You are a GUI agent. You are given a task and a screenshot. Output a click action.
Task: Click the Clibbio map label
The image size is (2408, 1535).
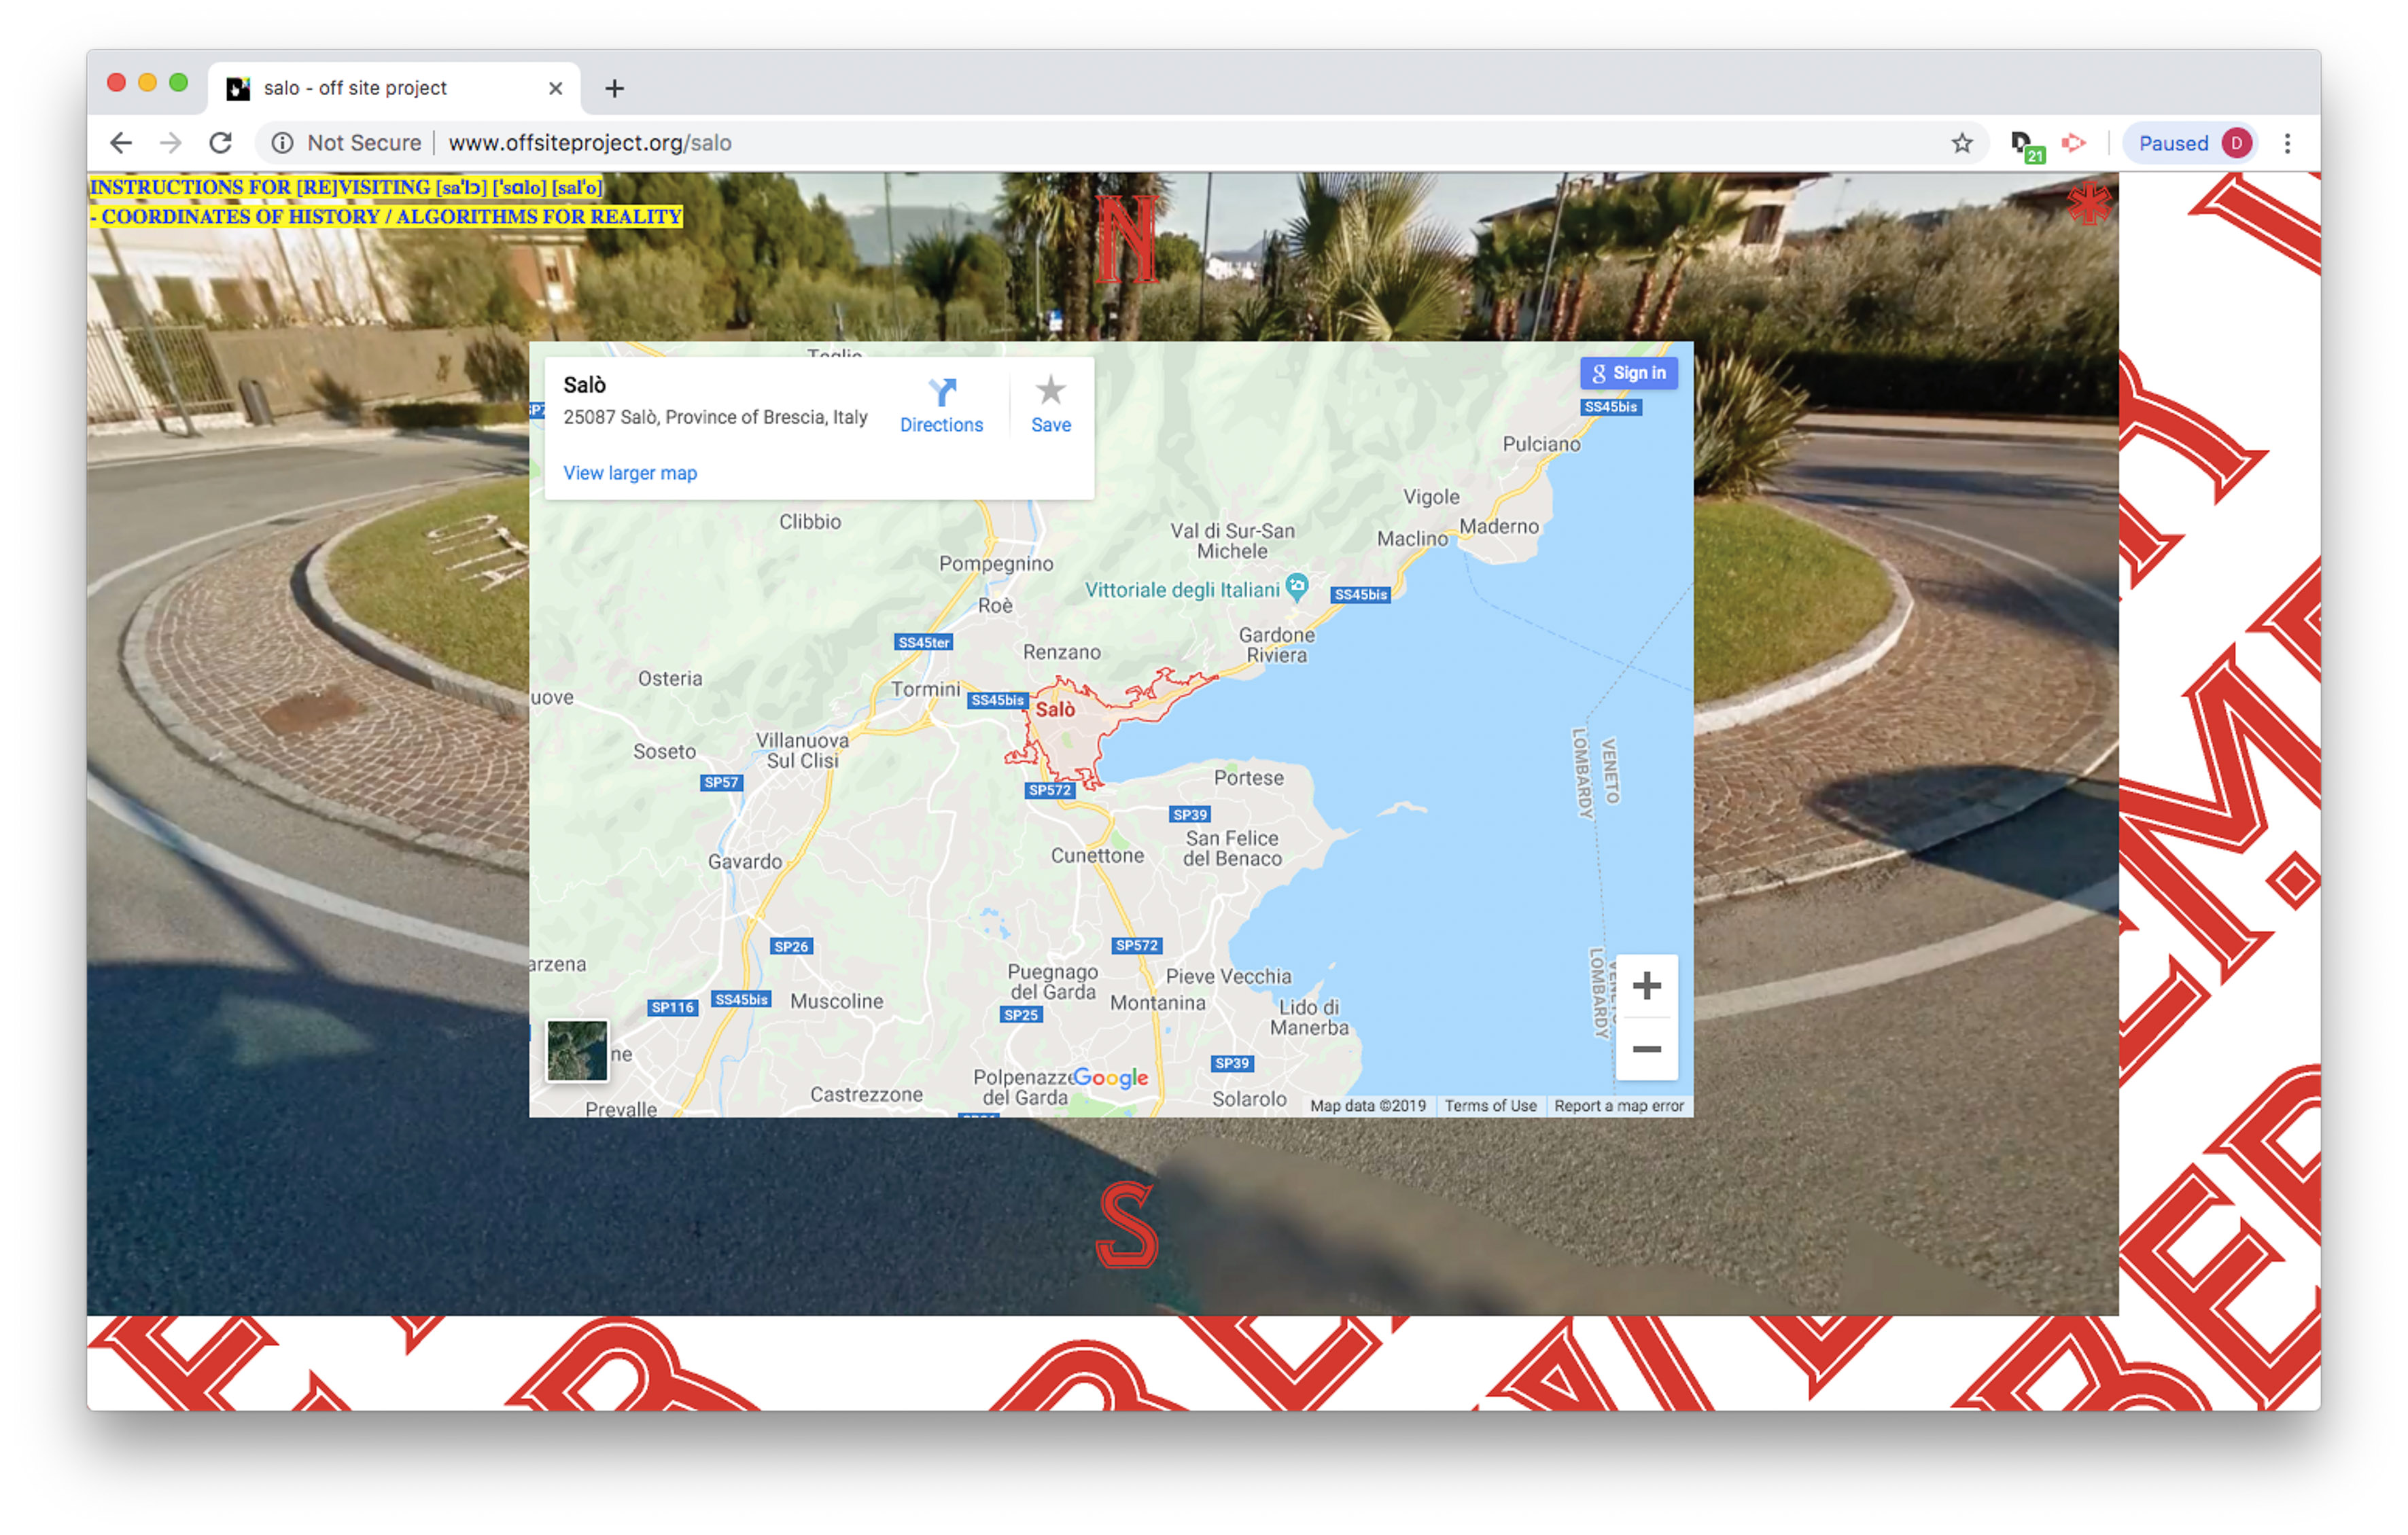click(x=810, y=521)
